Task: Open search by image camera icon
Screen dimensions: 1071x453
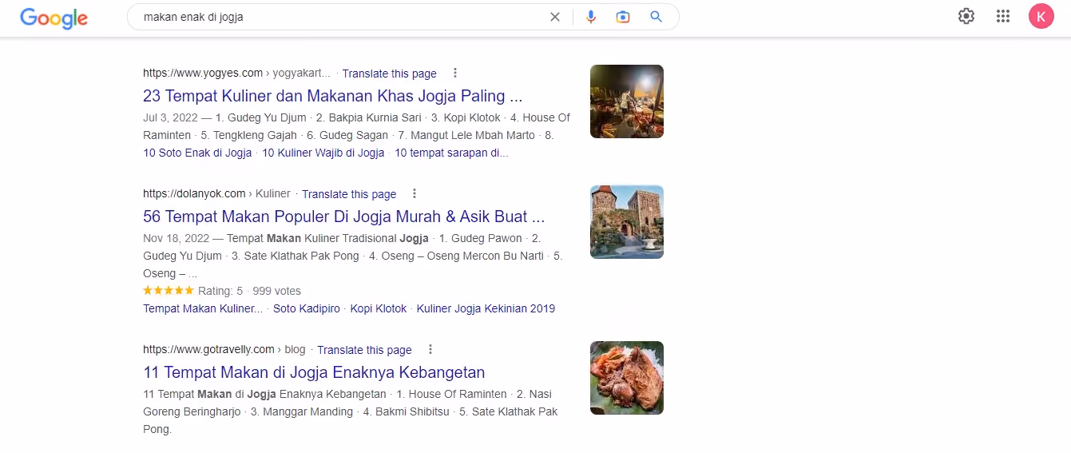Action: [623, 17]
